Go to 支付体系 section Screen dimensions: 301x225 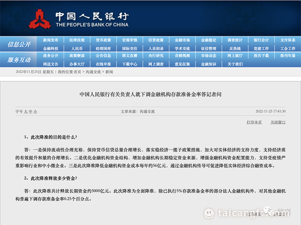pyautogui.click(x=288, y=40)
